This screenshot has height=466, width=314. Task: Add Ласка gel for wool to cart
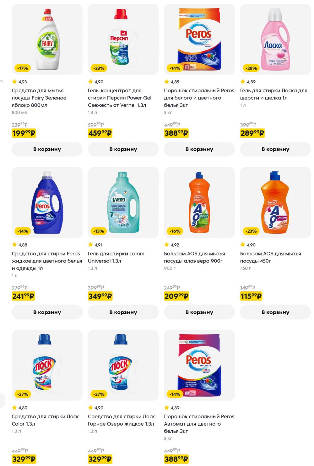(275, 149)
